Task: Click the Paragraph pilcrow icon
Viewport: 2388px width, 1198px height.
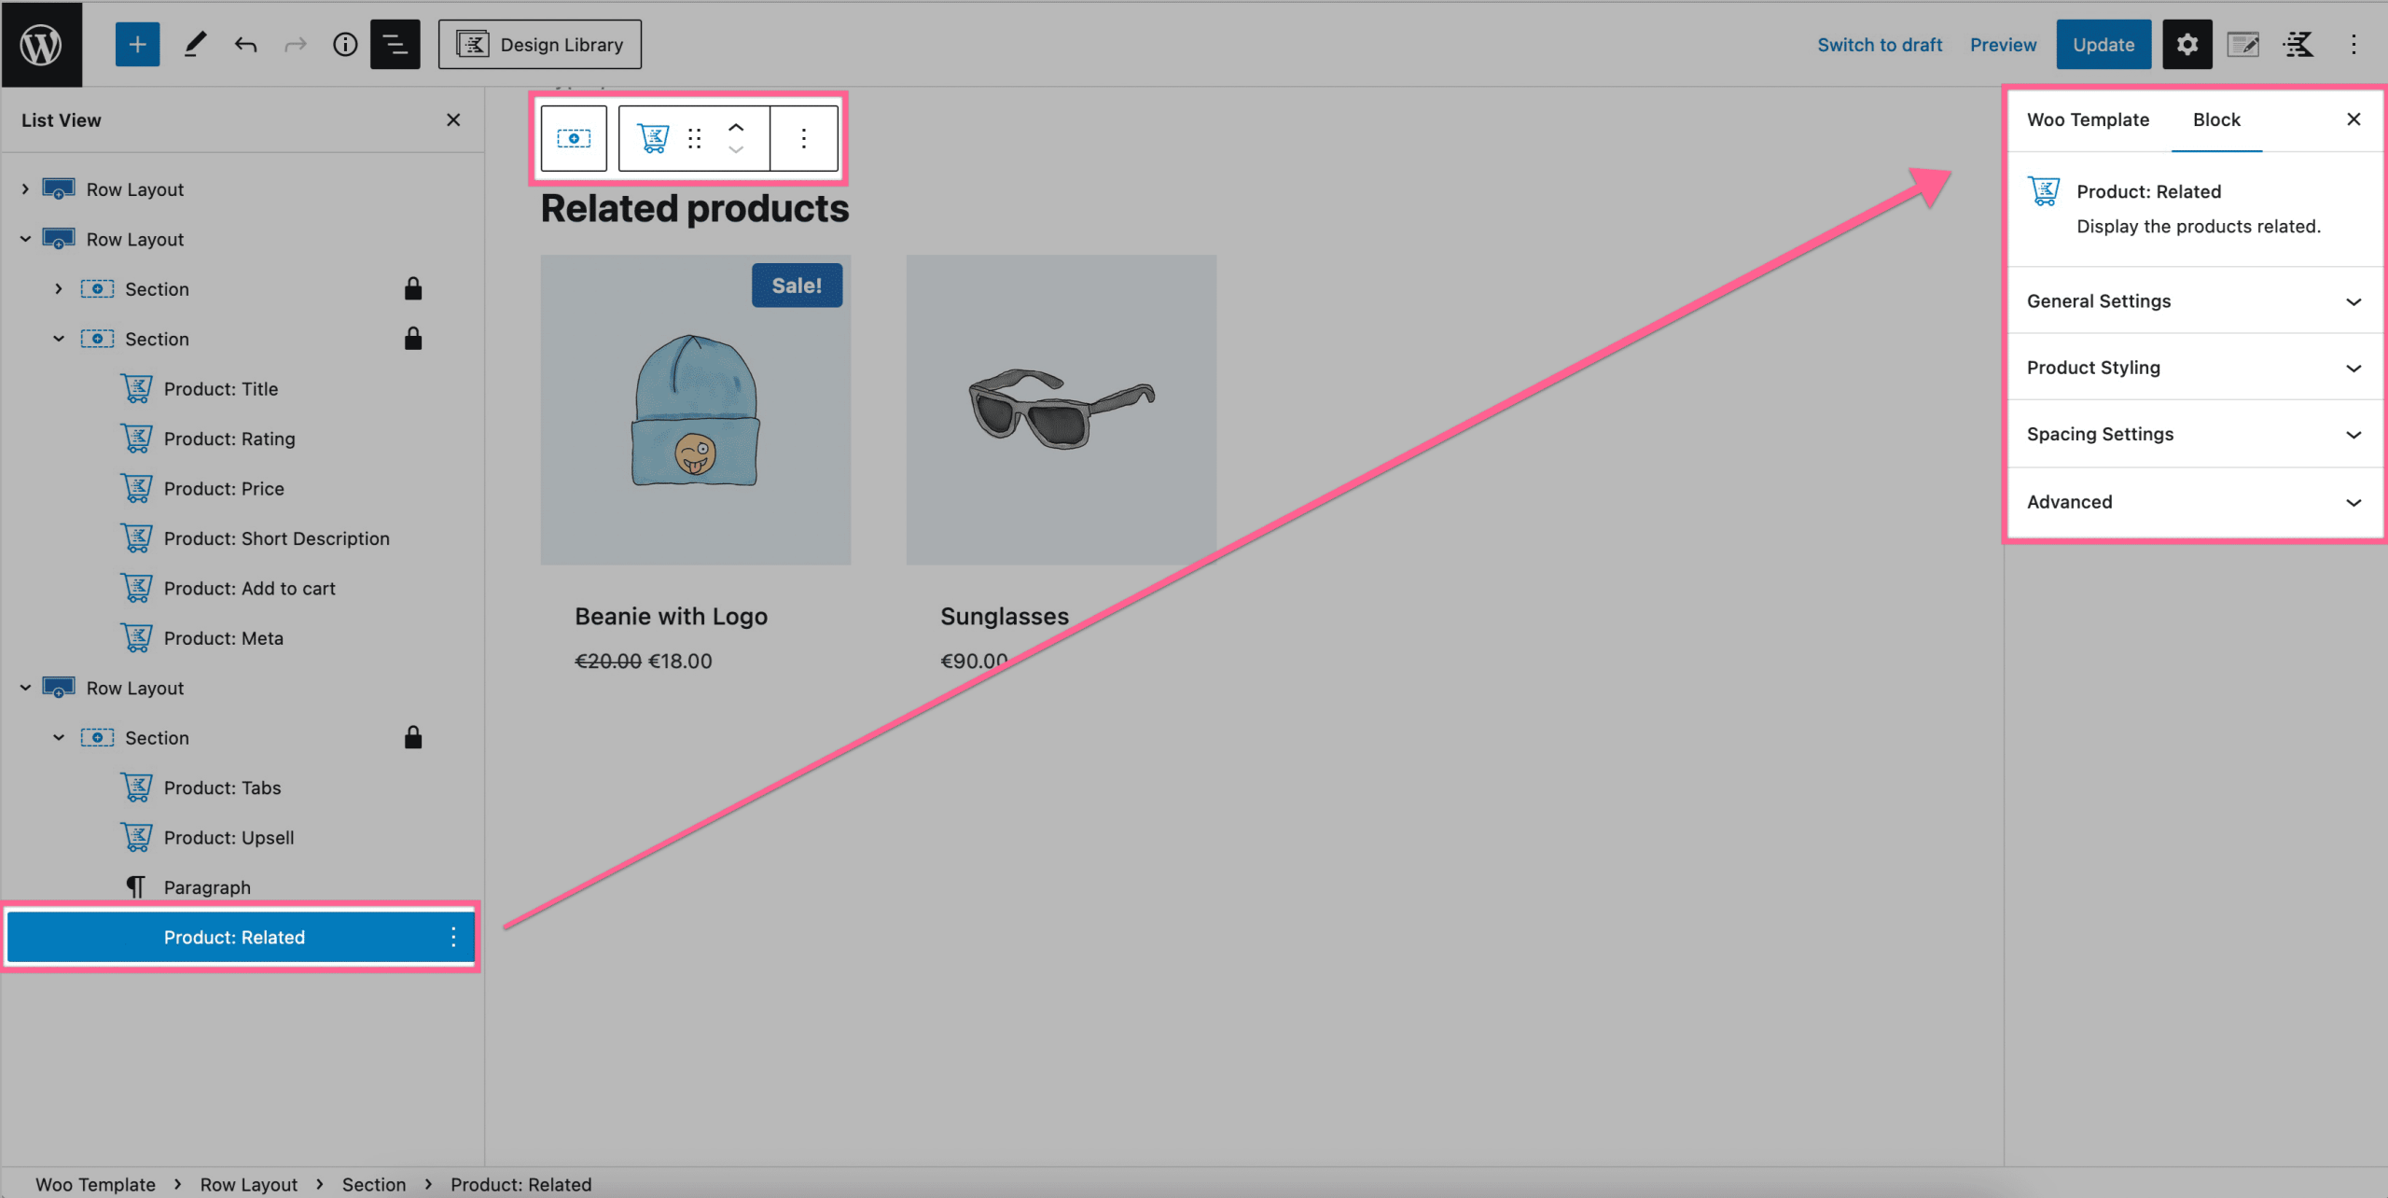Action: pos(136,887)
